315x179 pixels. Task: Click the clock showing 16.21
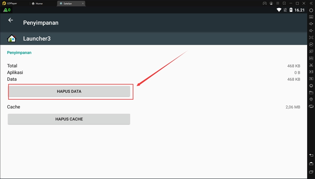tap(300, 10)
